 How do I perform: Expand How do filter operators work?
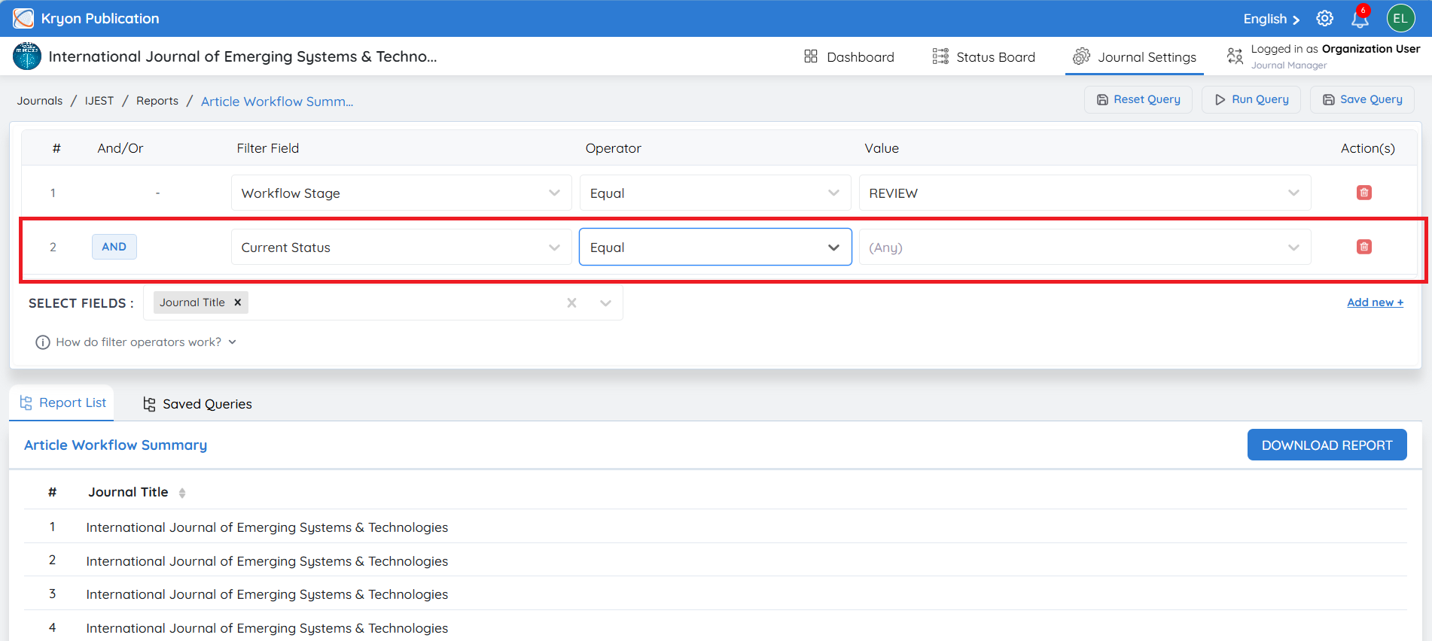(146, 342)
